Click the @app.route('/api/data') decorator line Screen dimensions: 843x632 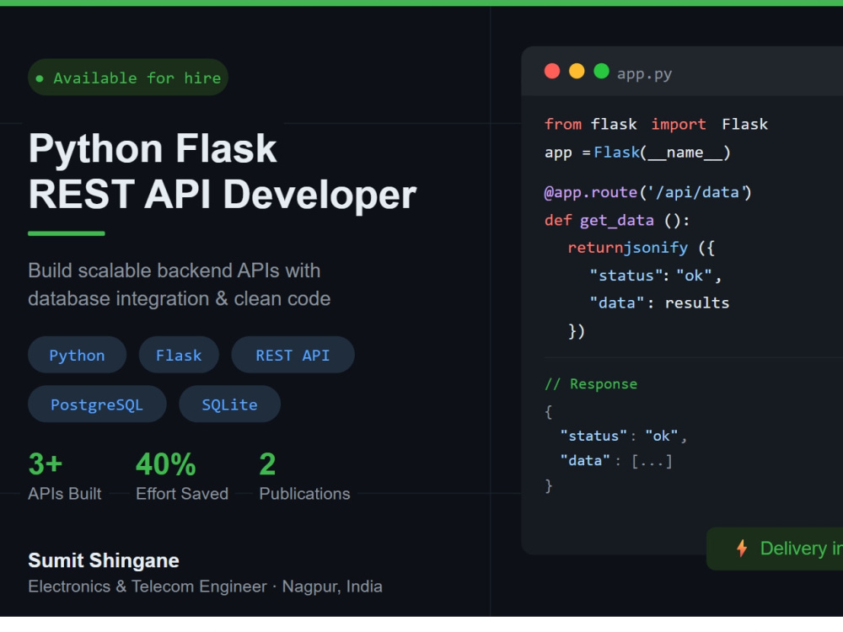pyautogui.click(x=647, y=192)
